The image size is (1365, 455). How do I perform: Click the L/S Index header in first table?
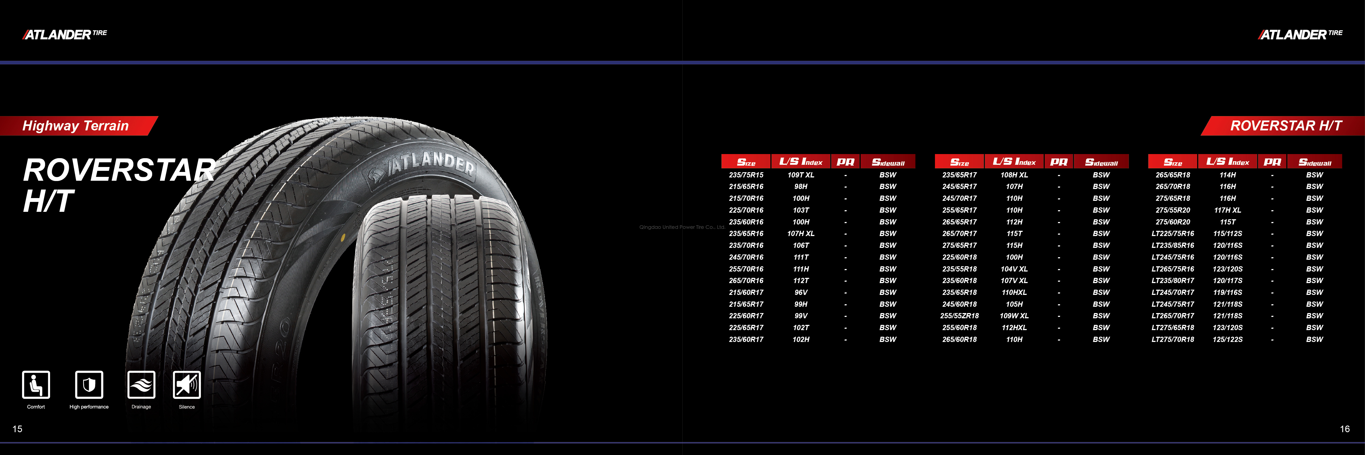click(x=801, y=161)
